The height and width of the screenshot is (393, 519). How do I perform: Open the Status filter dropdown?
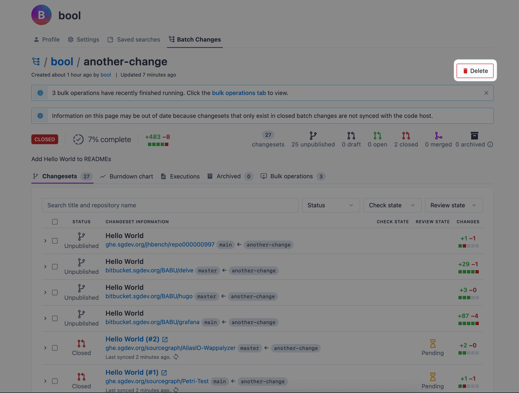click(331, 205)
